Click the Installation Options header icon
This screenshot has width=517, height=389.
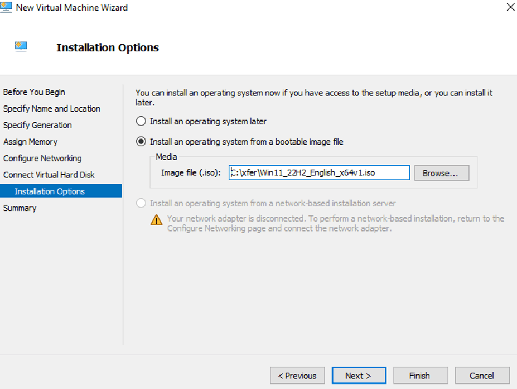pyautogui.click(x=22, y=47)
